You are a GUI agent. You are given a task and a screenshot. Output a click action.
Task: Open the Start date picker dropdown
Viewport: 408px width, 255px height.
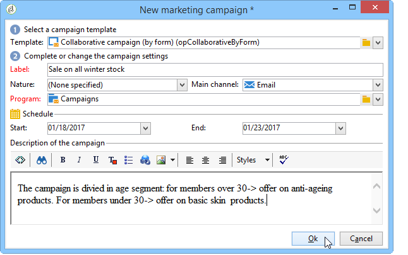[x=145, y=128]
